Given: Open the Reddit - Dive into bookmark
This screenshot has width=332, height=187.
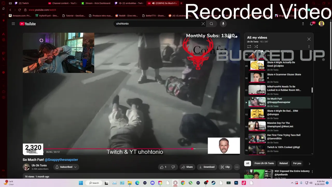Looking at the screenshot, I should pyautogui.click(x=127, y=16).
